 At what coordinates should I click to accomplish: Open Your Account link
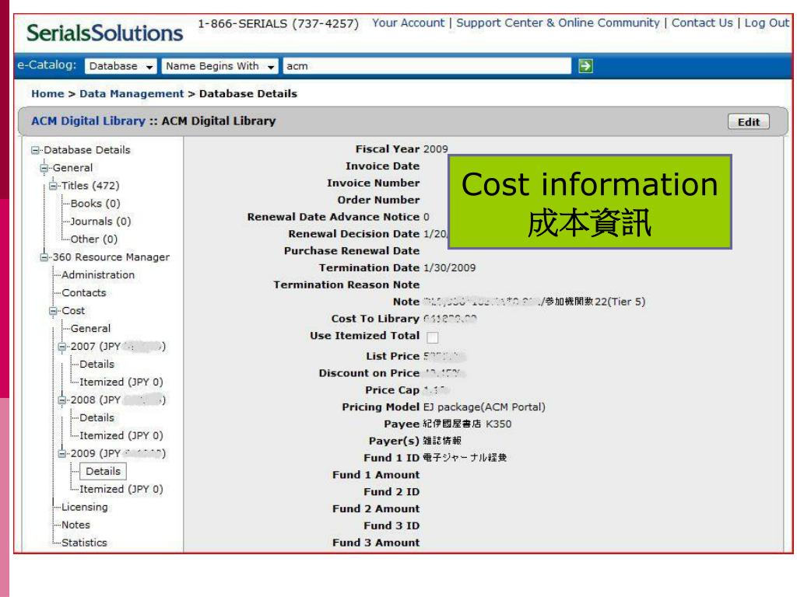point(408,23)
